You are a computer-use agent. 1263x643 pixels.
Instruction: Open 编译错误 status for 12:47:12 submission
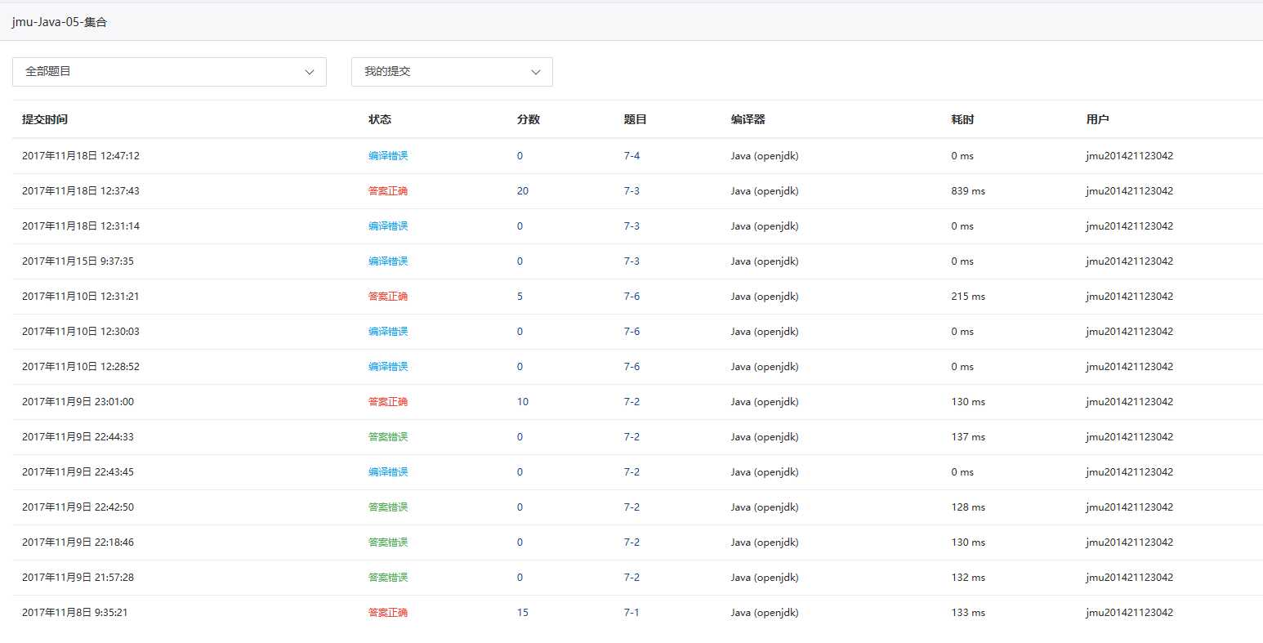388,156
